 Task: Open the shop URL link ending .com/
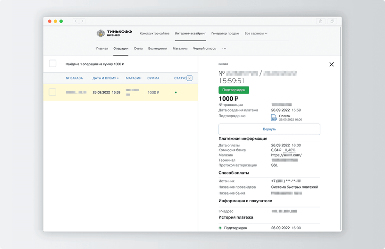click(286, 155)
